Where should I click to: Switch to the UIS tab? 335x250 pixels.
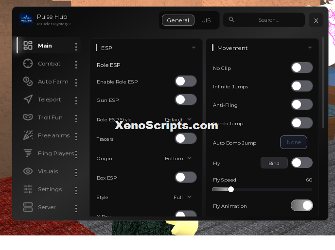206,20
